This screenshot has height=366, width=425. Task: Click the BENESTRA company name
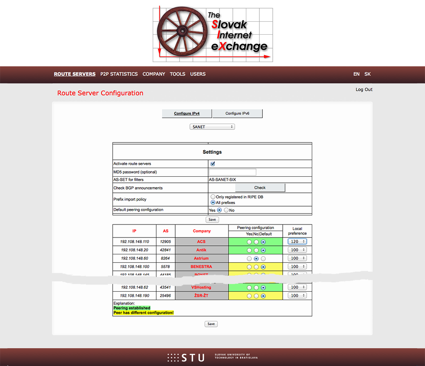[201, 267]
